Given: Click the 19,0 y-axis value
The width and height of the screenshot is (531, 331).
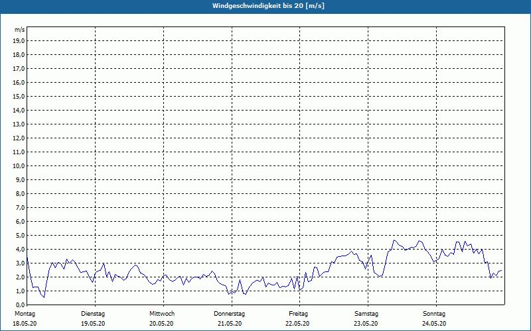Looking at the screenshot, I should point(19,41).
